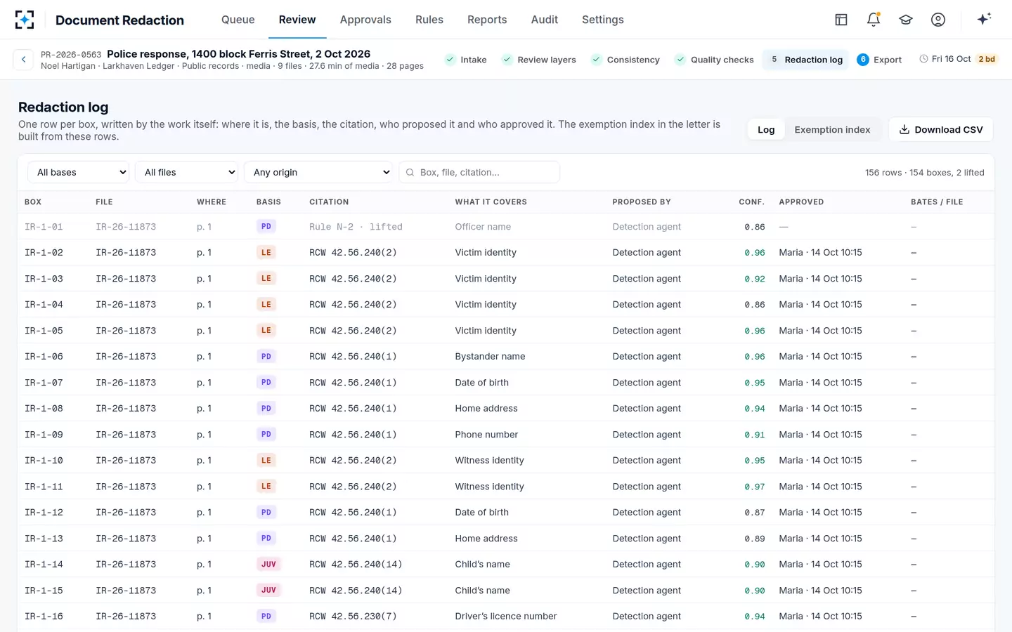1012x632 pixels.
Task: Click the JUV badge on row IR-1-14
Action: [x=268, y=565]
